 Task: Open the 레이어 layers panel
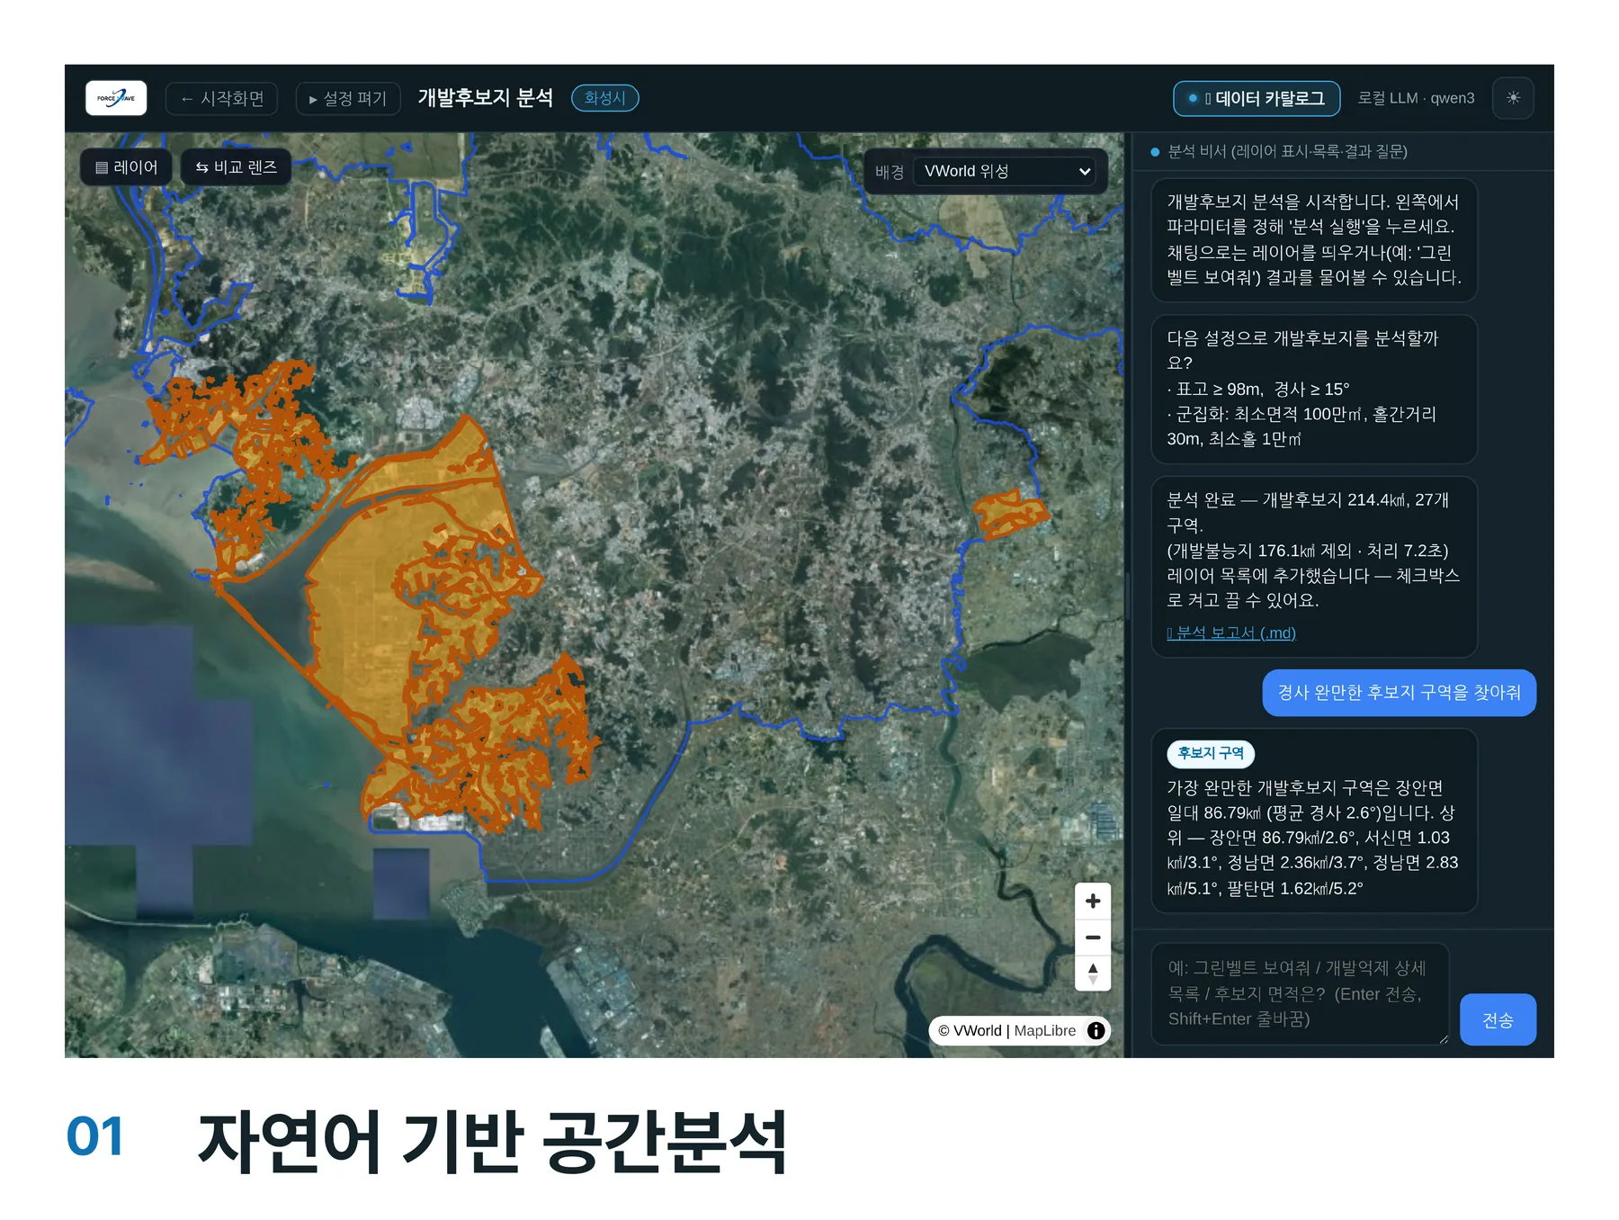pos(126,167)
